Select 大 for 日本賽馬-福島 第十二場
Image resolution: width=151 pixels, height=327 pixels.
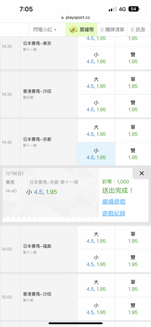pos(96,237)
